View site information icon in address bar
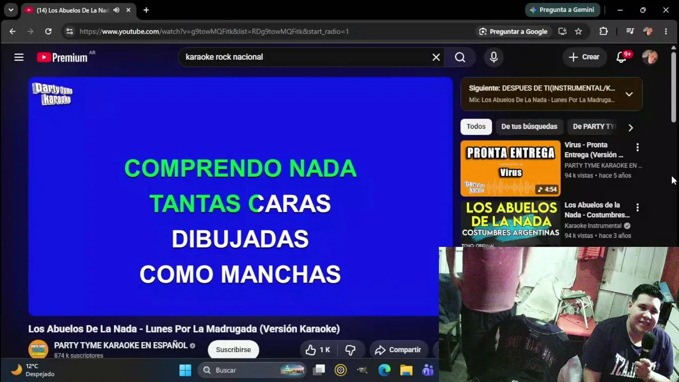The width and height of the screenshot is (679, 382). point(69,31)
